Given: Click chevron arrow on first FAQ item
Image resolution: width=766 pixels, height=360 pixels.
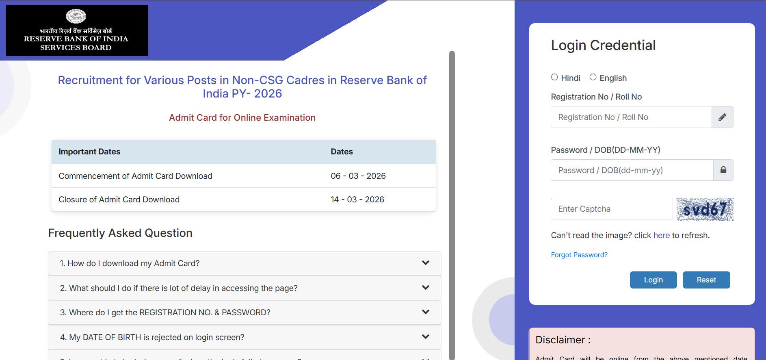Looking at the screenshot, I should point(425,263).
